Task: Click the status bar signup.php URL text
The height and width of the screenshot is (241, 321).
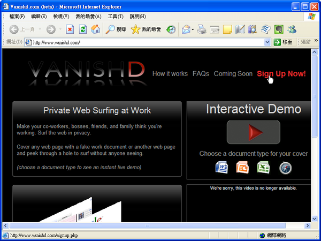Action: (44, 236)
